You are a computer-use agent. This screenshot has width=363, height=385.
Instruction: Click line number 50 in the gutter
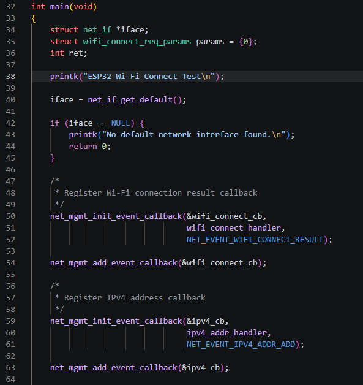click(x=10, y=216)
